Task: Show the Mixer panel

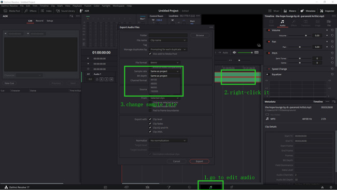Action: pyautogui.click(x=274, y=11)
